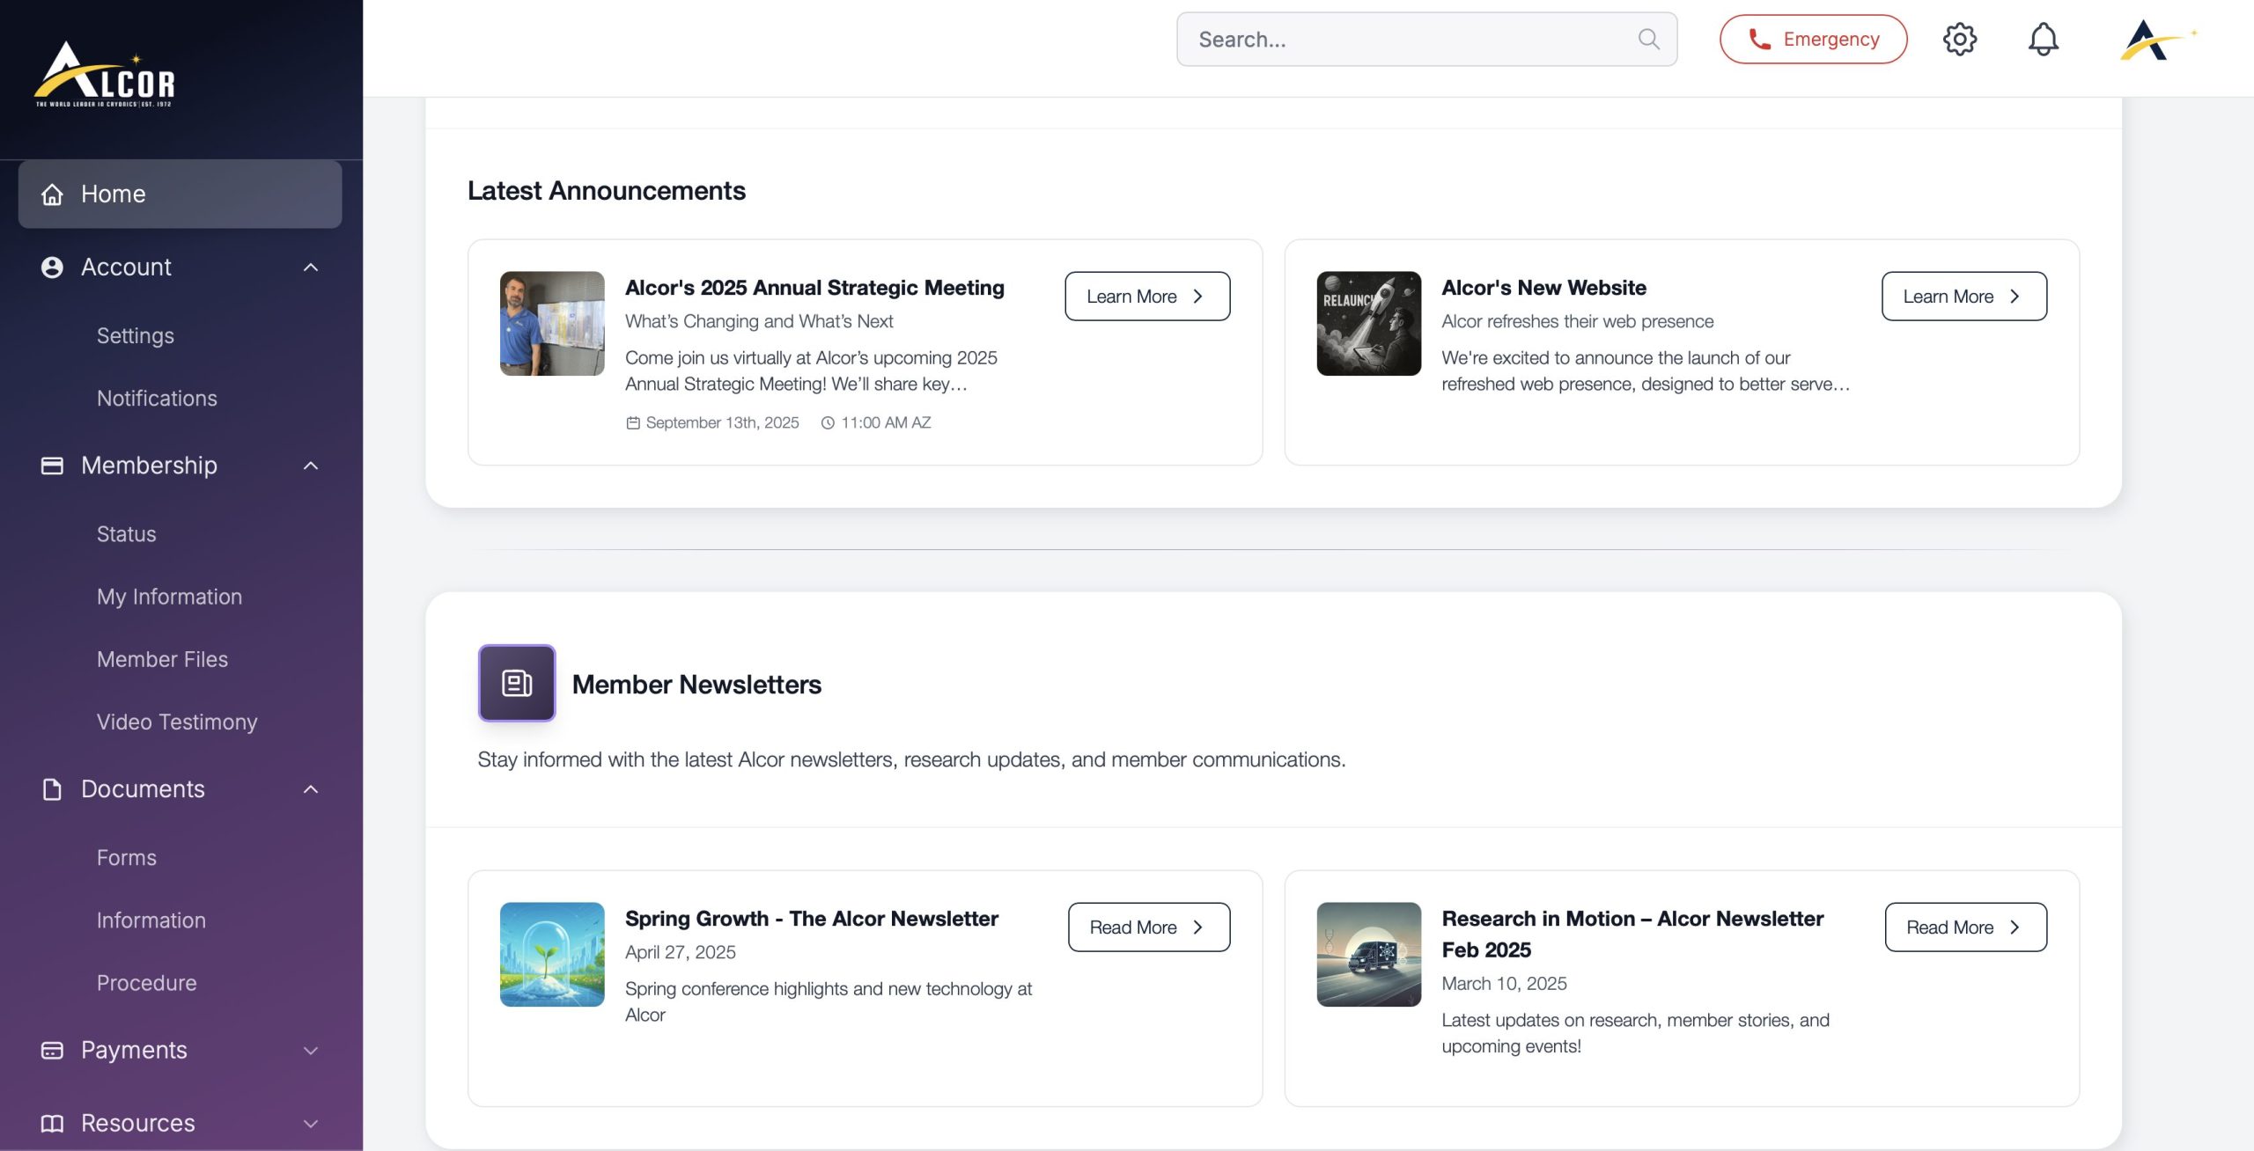2254x1151 pixels.
Task: Learn More about Annual Strategic Meeting
Action: coord(1146,297)
